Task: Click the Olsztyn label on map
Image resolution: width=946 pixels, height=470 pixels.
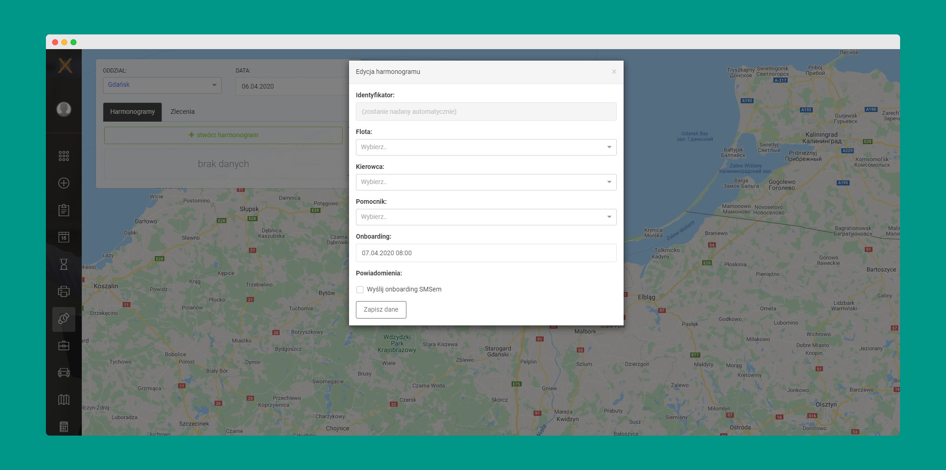Action: (826, 404)
